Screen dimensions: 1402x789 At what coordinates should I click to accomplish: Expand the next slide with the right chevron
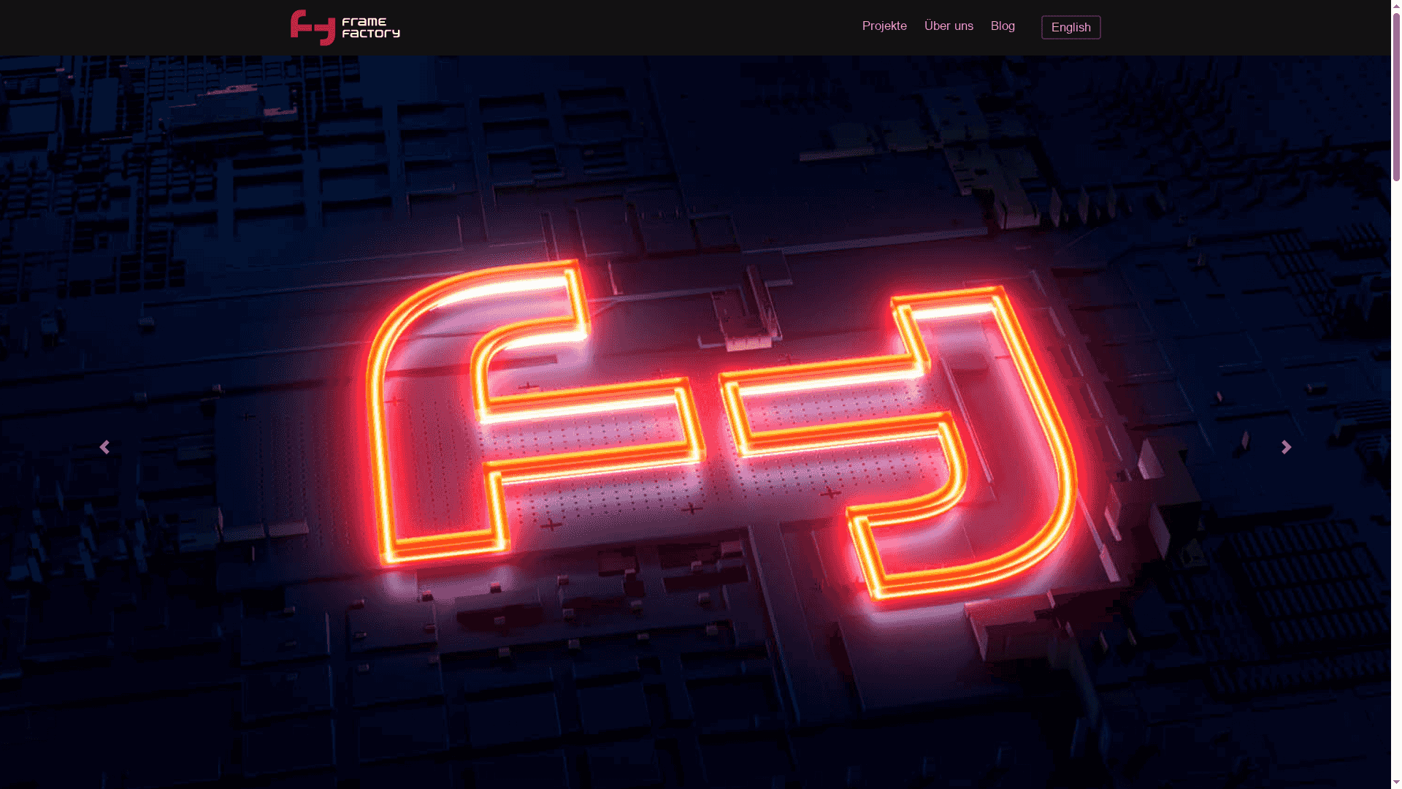tap(1286, 446)
